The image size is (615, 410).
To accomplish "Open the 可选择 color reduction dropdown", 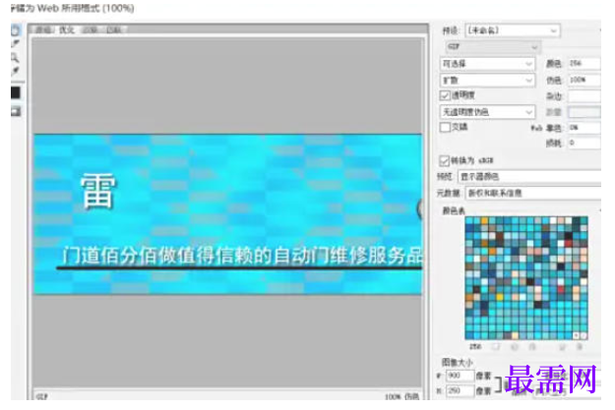I will point(487,64).
